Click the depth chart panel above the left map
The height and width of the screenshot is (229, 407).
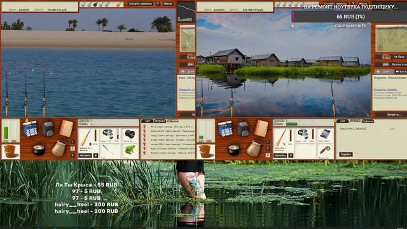click(186, 12)
